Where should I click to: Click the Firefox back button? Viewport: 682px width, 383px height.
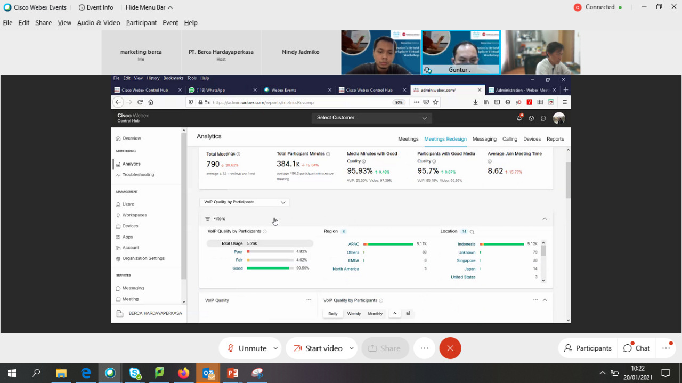point(118,102)
